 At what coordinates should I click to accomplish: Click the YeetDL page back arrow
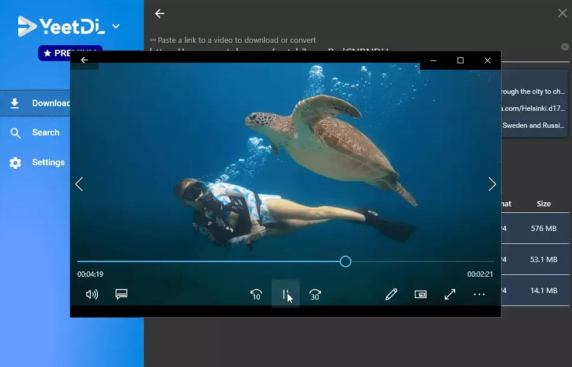(x=160, y=13)
